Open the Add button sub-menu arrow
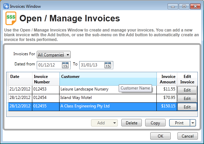The image size is (204, 144). tap(114, 123)
